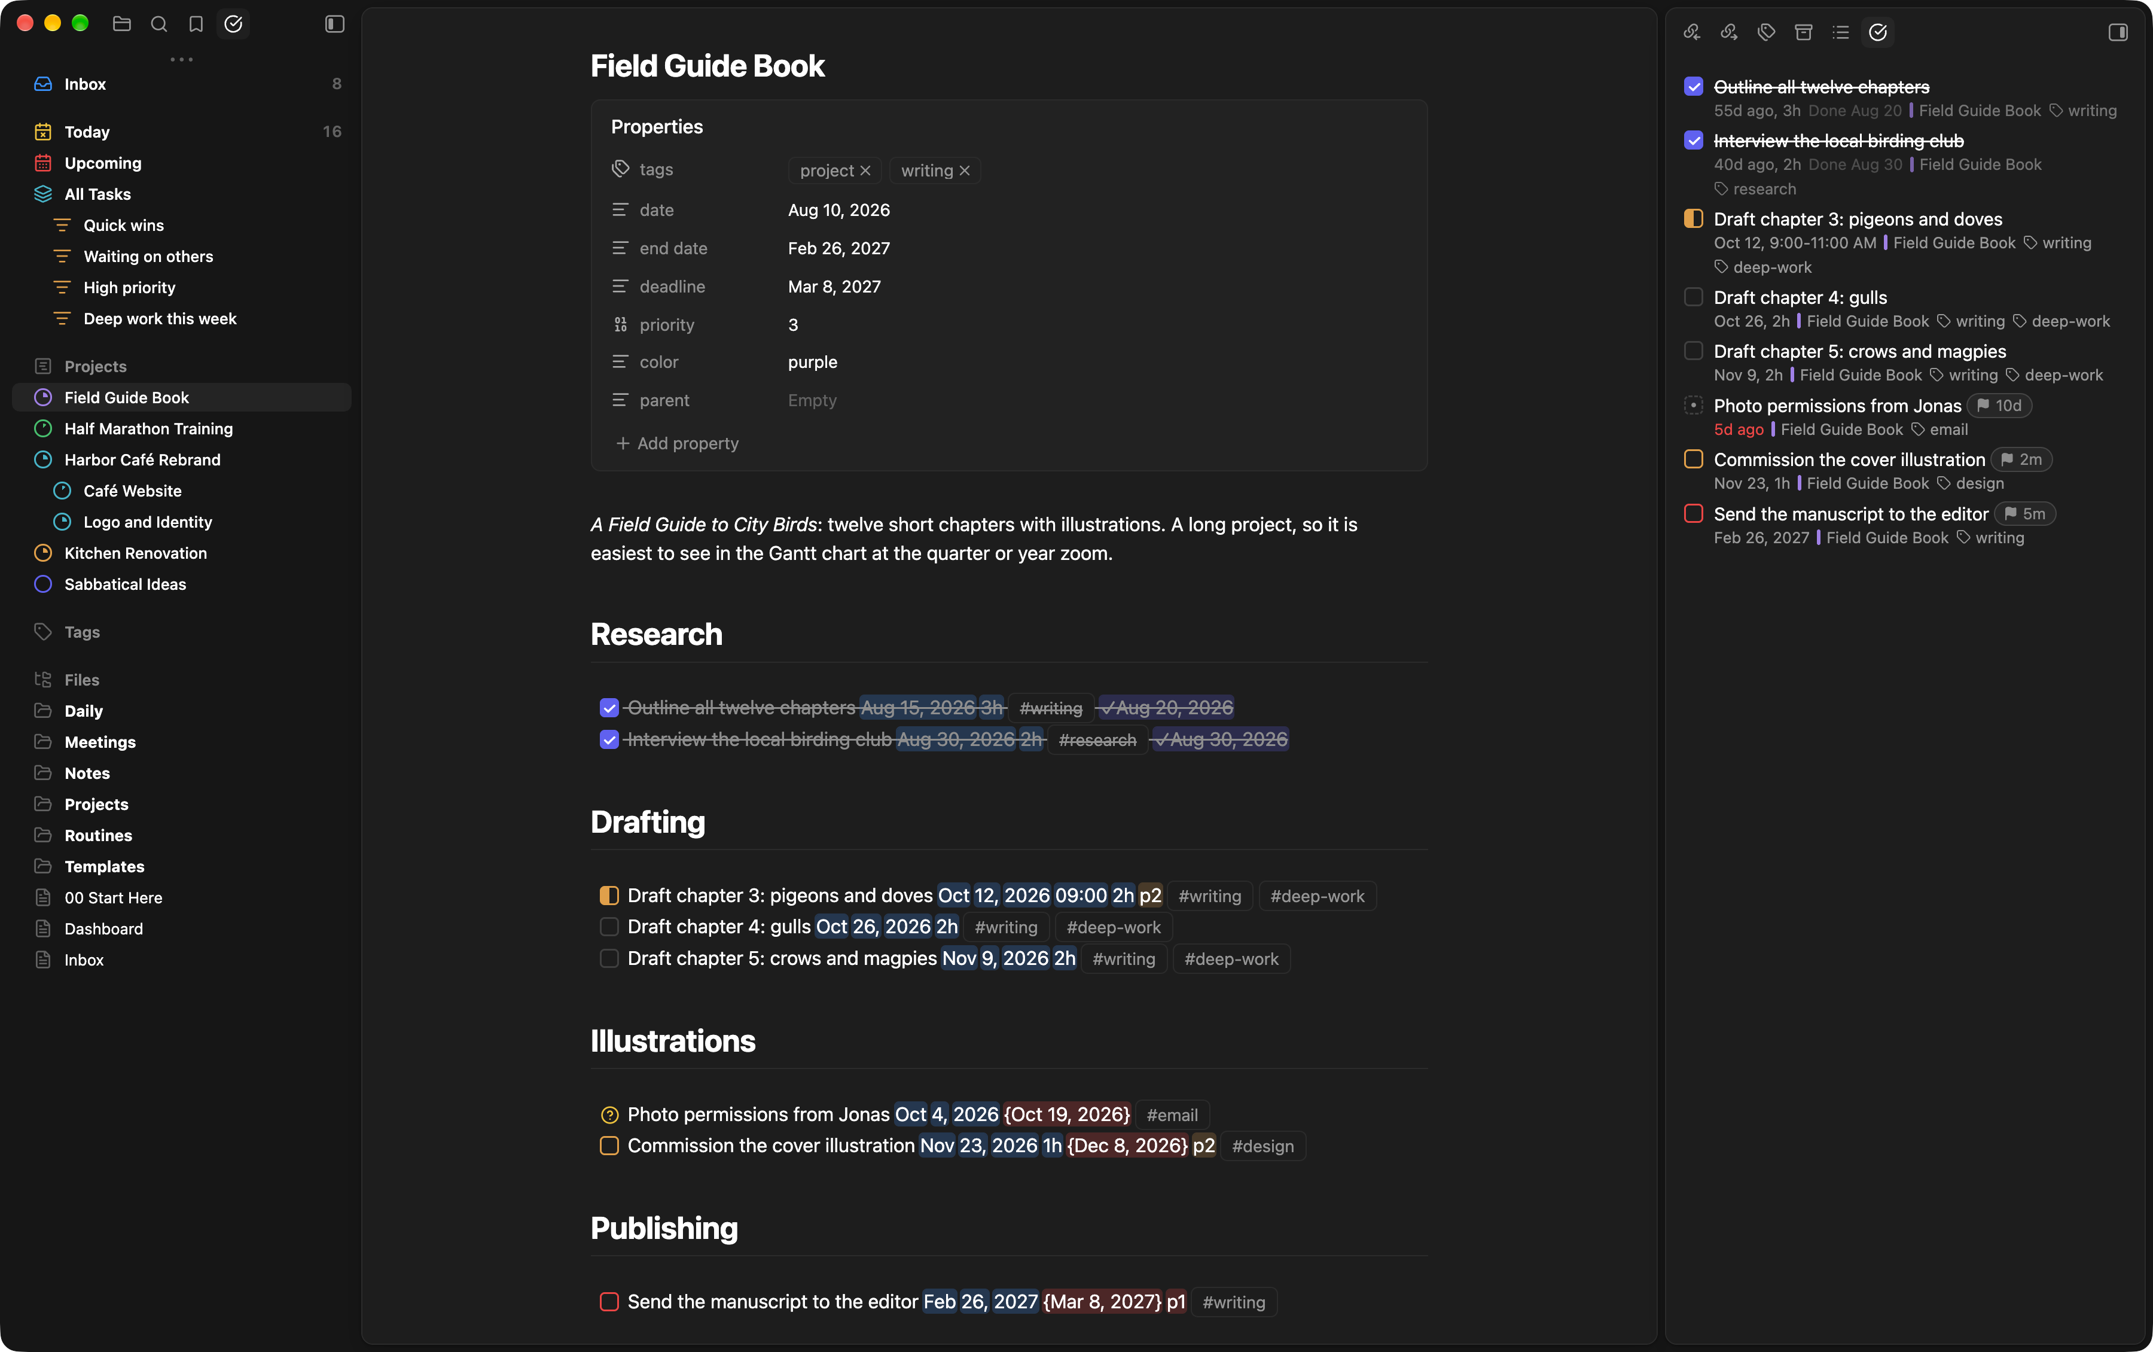Image resolution: width=2153 pixels, height=1352 pixels.
Task: Open the #deep-work tag on Draft chapter 3
Action: pos(1318,896)
